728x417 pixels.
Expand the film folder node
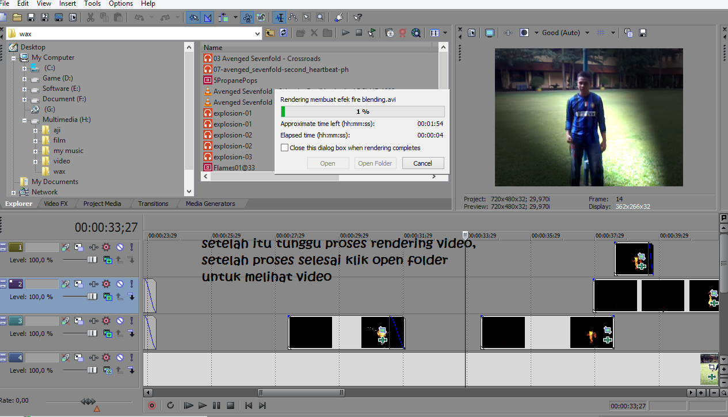click(x=36, y=140)
